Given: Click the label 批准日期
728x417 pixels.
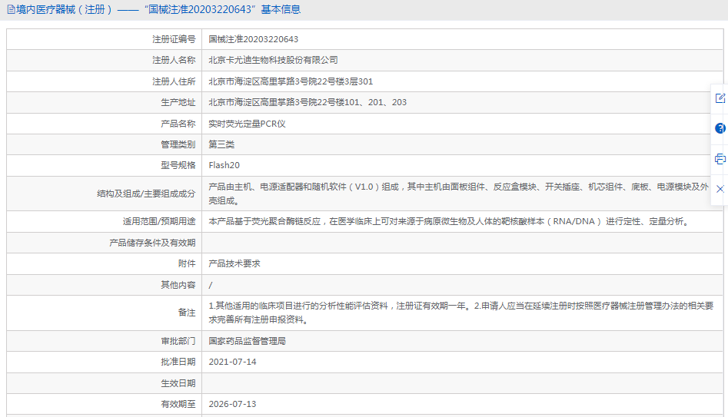Looking at the screenshot, I should 178,362.
